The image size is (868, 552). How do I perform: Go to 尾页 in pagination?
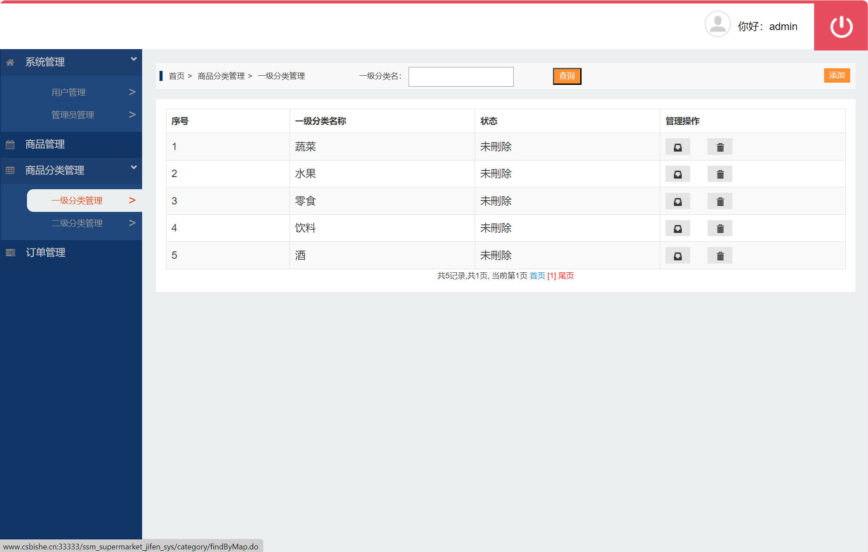565,275
